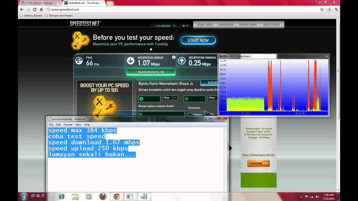Click the promised download speed input field

point(149,99)
